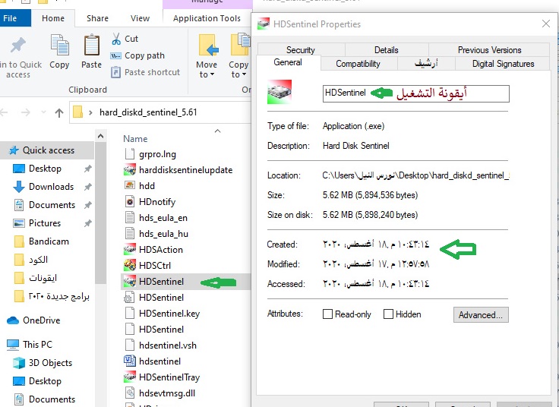Open the View ribbon tab
The width and height of the screenshot is (559, 407).
(x=140, y=18)
